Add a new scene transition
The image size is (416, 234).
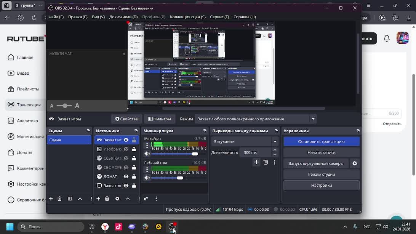pyautogui.click(x=256, y=162)
